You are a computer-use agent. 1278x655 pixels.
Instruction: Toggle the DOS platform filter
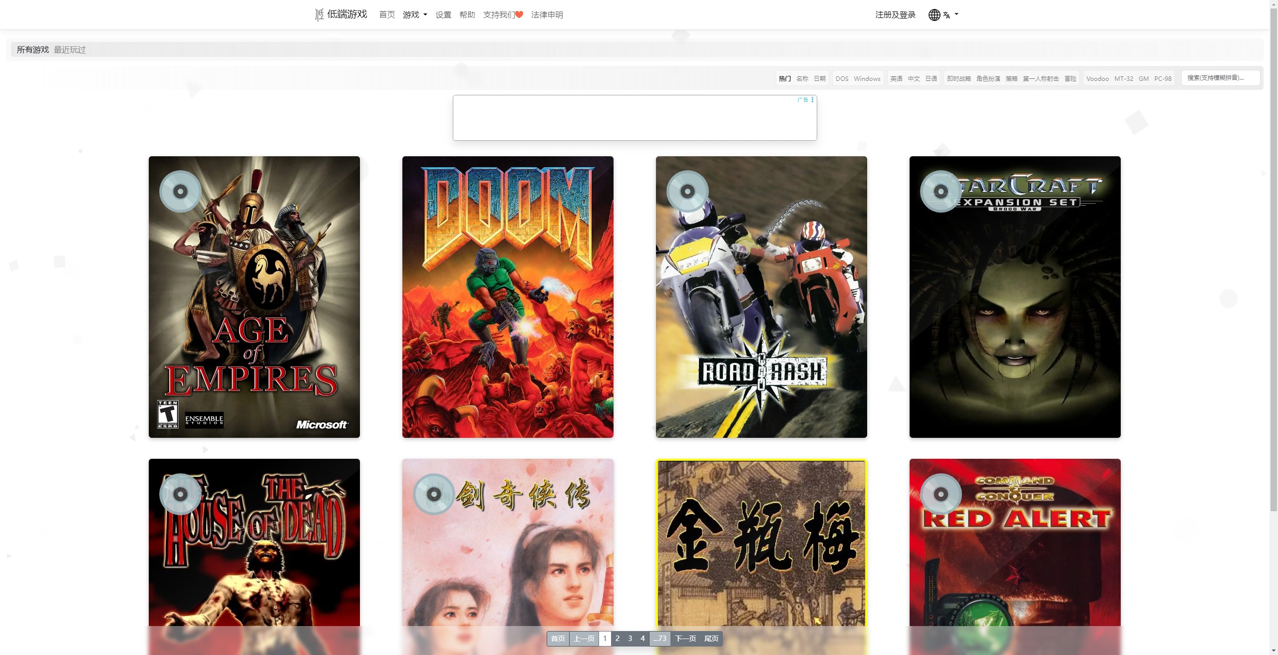pyautogui.click(x=842, y=78)
